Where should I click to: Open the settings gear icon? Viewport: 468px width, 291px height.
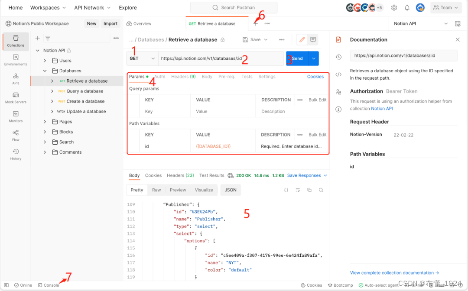tap(394, 8)
